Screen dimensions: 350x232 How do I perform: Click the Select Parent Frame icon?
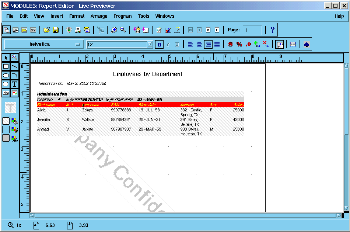pyautogui.click(x=293, y=44)
